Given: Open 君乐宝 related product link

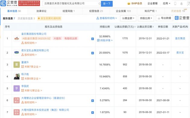Looking at the screenshot, I should (180, 53).
